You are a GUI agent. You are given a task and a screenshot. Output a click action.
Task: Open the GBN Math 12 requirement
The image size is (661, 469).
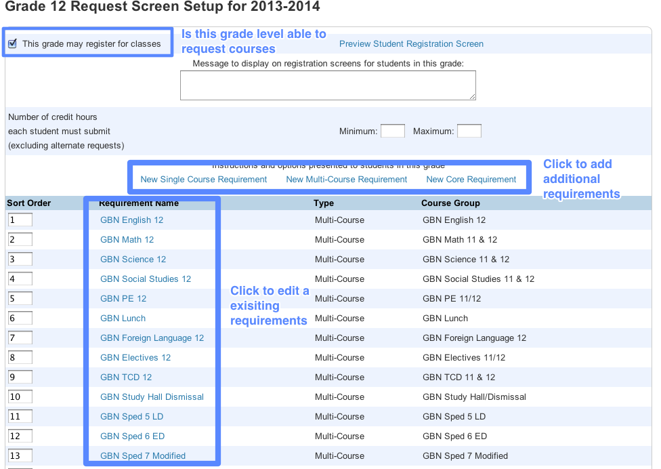[x=127, y=240]
